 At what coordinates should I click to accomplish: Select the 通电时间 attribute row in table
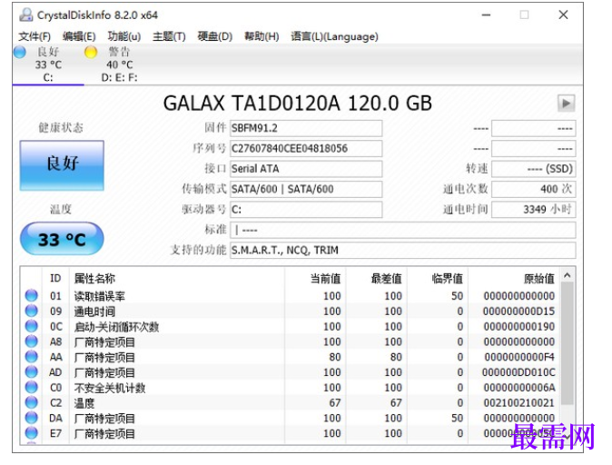click(291, 312)
